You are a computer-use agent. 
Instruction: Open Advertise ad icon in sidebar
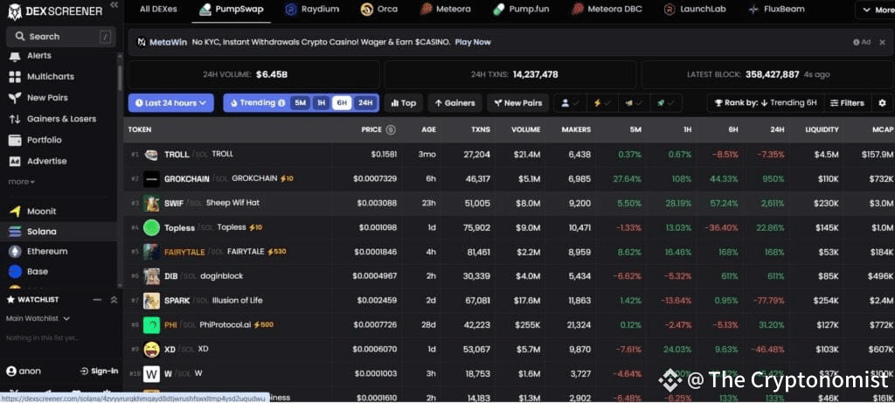[x=15, y=161]
